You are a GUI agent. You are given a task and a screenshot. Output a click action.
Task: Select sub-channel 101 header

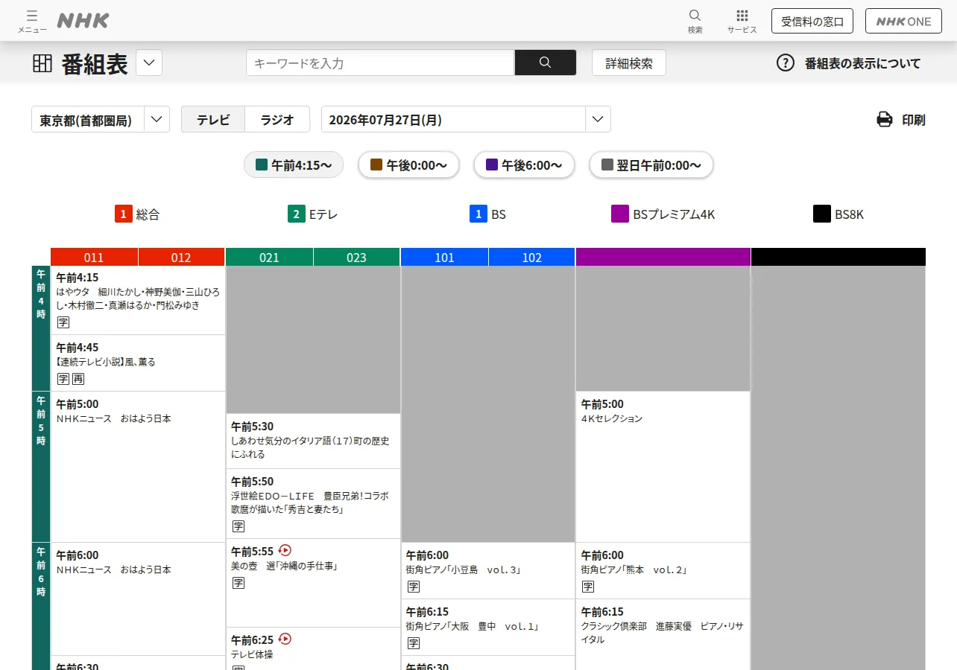pos(444,258)
